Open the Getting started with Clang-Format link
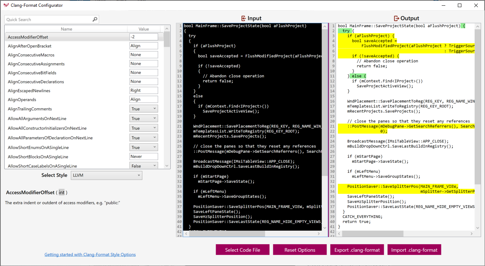This screenshot has width=485, height=266. tap(90, 254)
